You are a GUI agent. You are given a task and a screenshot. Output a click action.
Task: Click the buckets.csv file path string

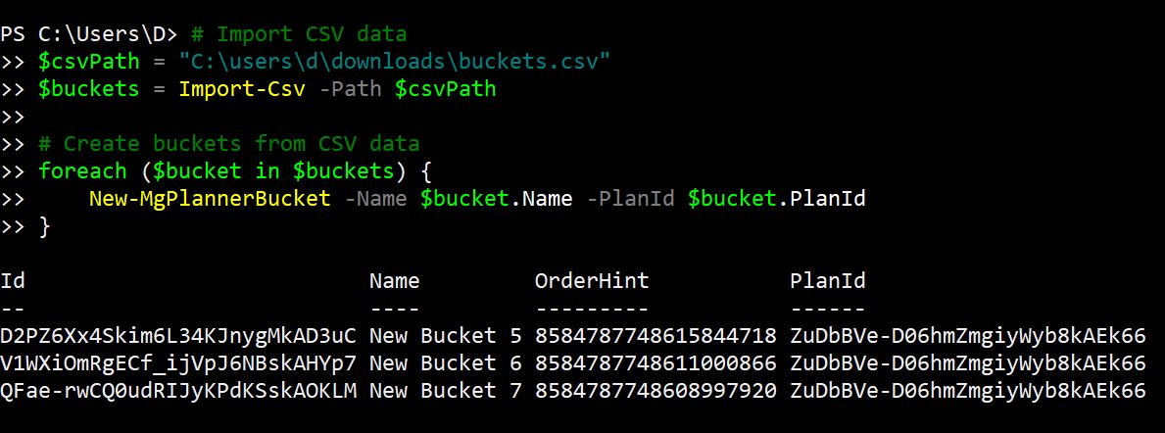pos(394,62)
